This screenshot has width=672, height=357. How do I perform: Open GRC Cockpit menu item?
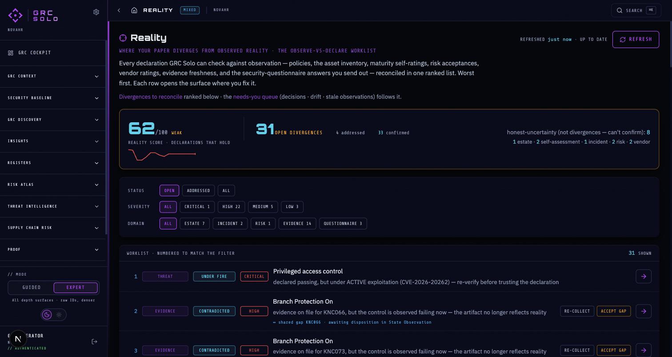53,53
